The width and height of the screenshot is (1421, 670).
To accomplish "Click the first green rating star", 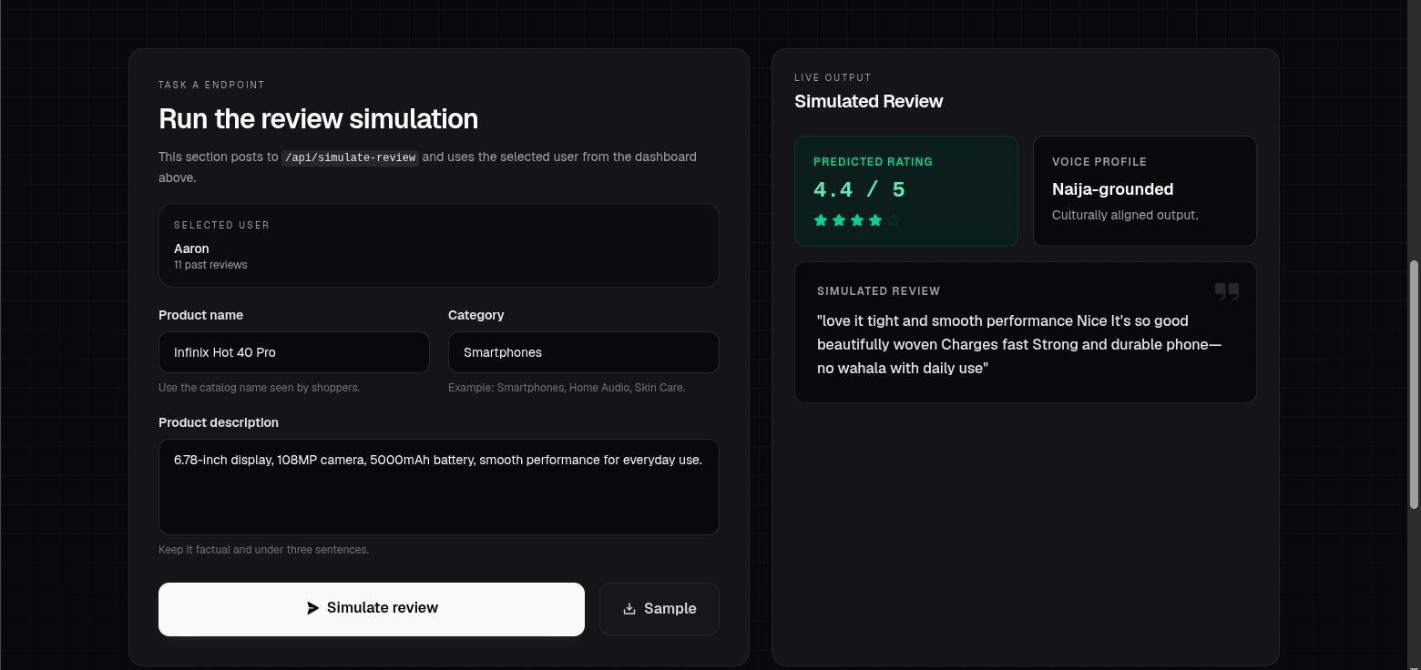I will pyautogui.click(x=821, y=220).
